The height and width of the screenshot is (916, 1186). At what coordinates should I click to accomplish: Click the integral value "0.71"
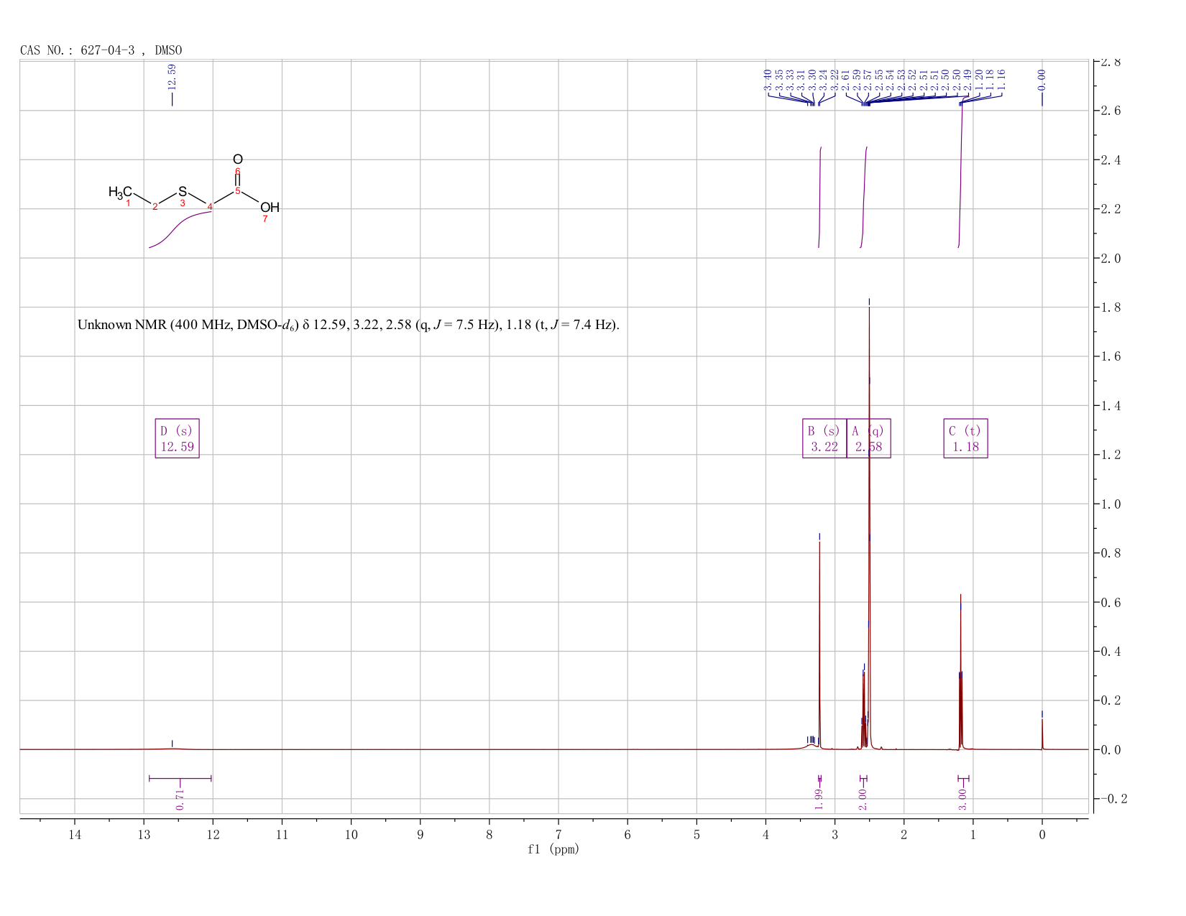point(180,800)
